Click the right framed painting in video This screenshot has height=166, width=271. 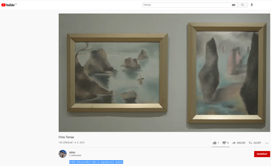(227, 73)
